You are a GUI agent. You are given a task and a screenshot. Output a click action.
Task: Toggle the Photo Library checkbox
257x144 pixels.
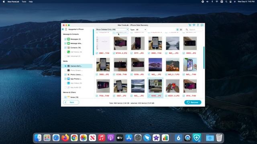(x=65, y=74)
